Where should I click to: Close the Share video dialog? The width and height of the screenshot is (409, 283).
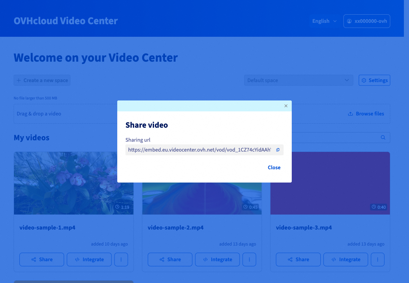274,167
